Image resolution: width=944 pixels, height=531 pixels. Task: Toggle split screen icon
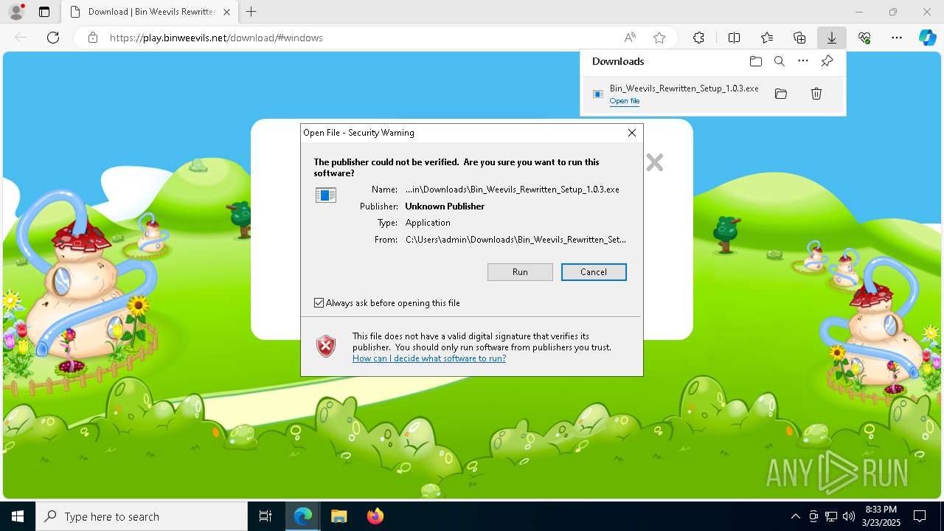[x=735, y=38]
